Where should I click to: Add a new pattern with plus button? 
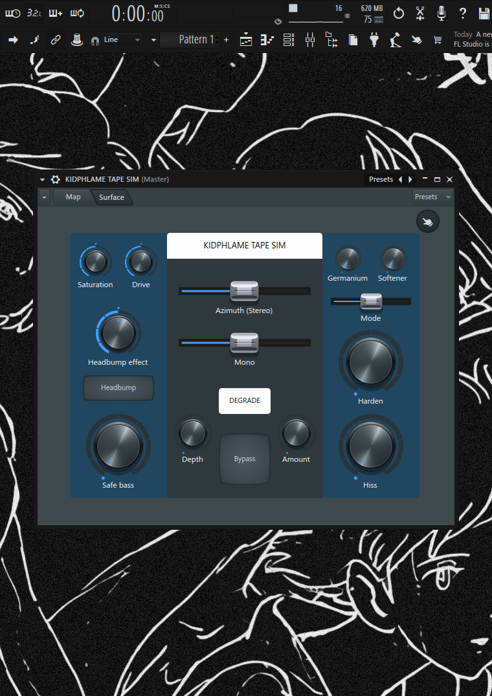coord(226,40)
